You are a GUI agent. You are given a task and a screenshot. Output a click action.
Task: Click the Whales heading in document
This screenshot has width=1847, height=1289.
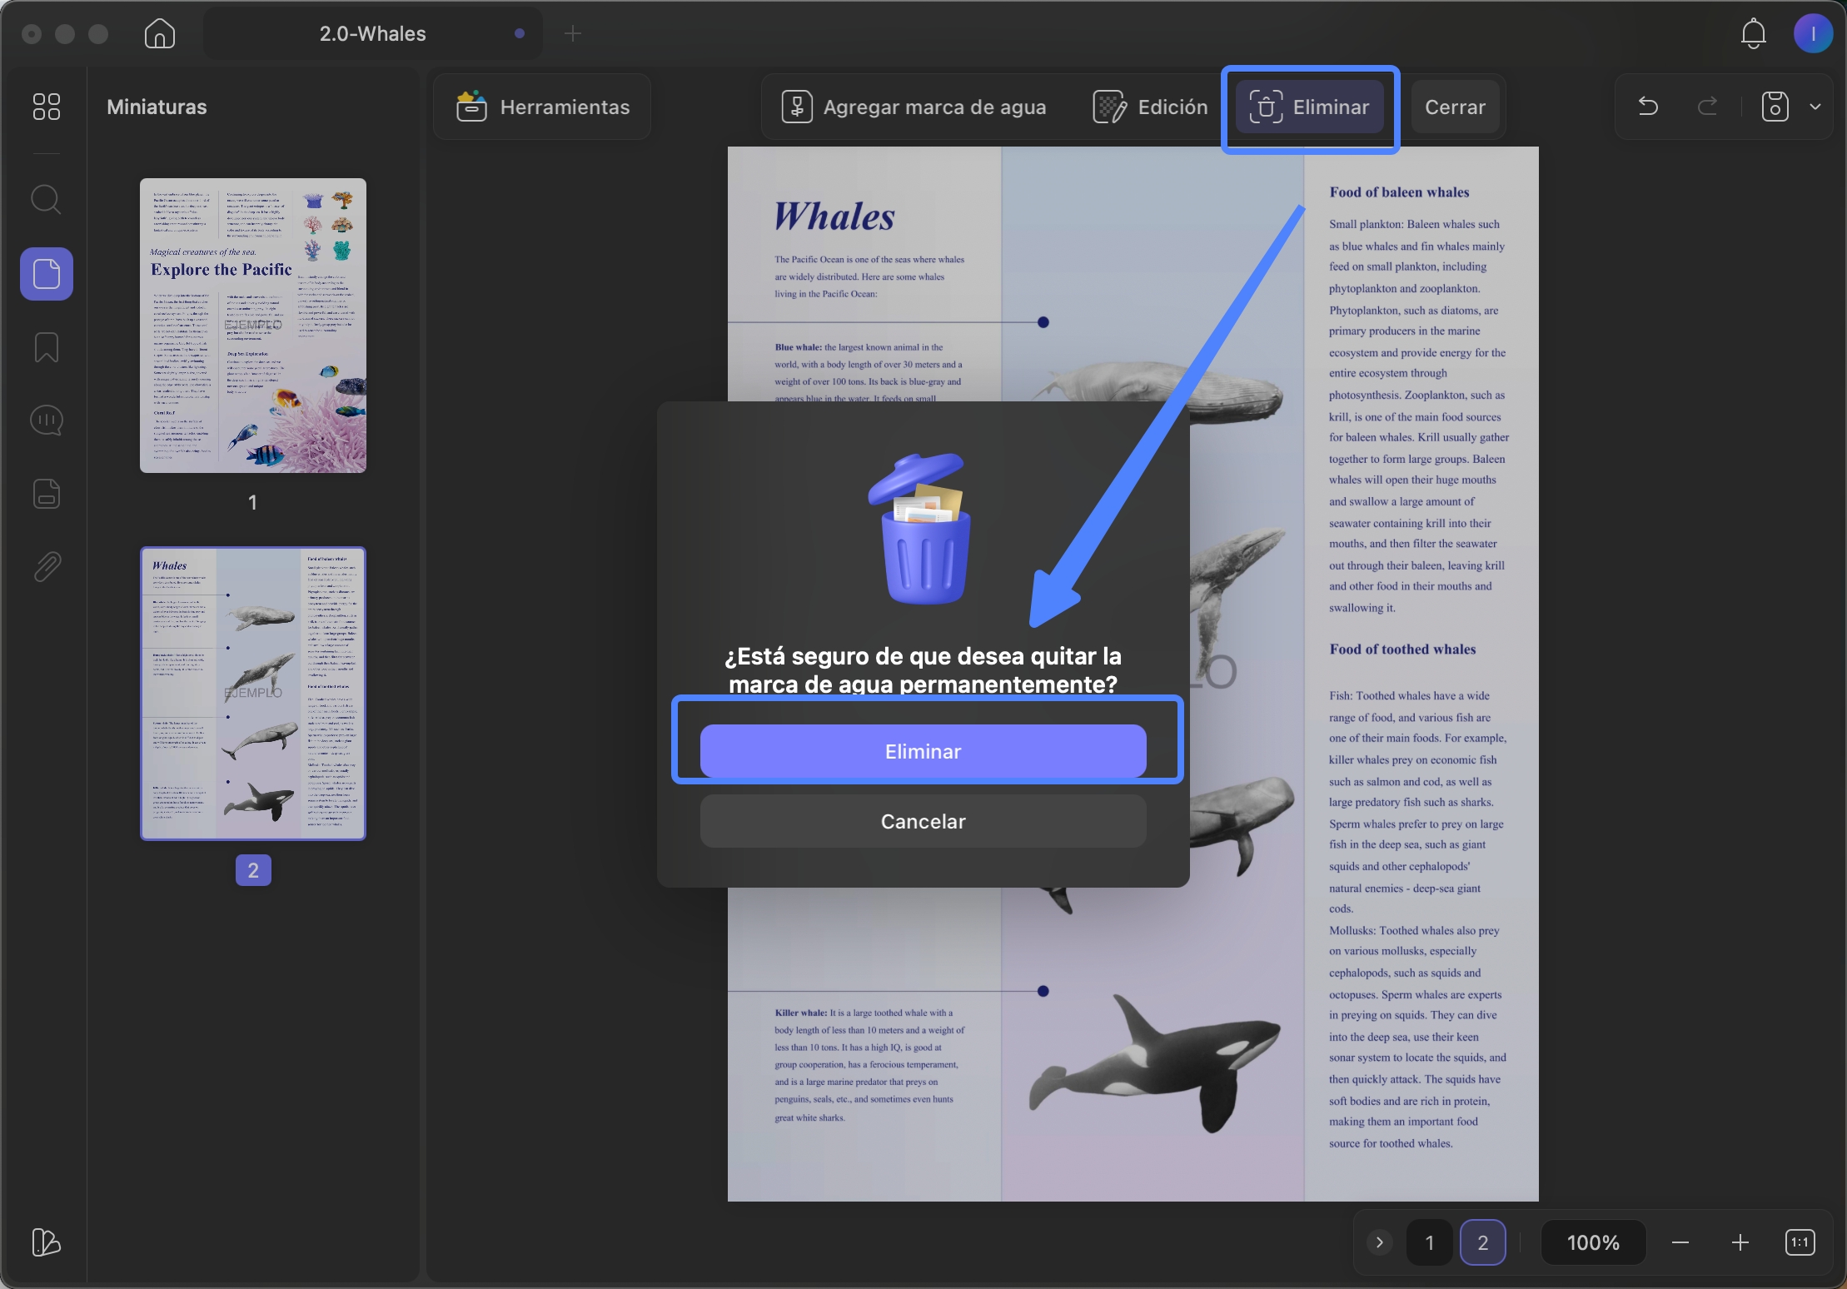834,216
